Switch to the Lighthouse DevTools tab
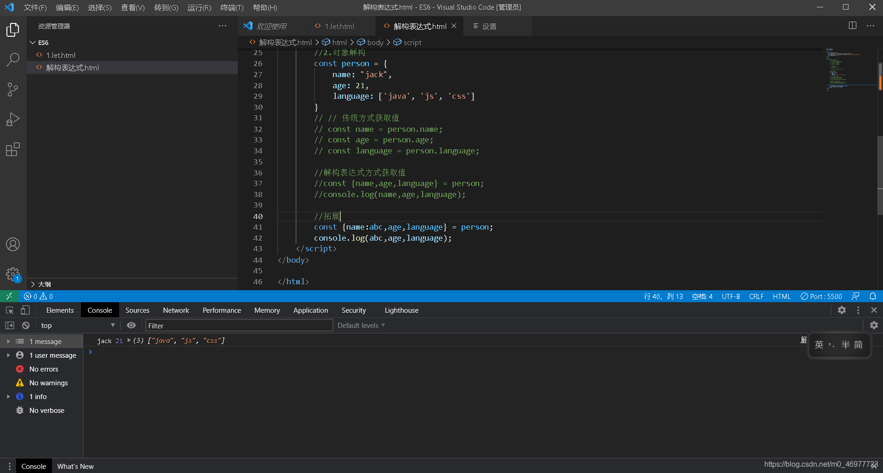The image size is (883, 473). point(401,310)
